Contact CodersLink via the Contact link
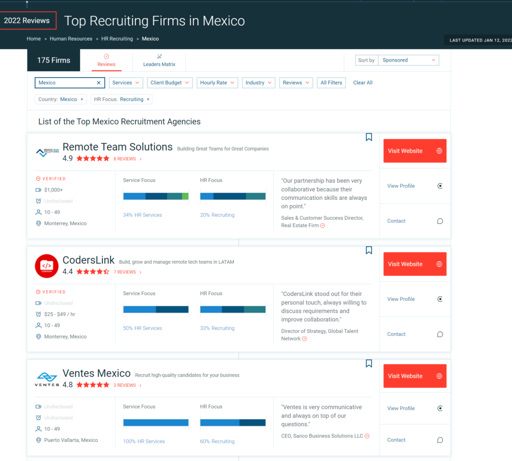 (x=396, y=334)
